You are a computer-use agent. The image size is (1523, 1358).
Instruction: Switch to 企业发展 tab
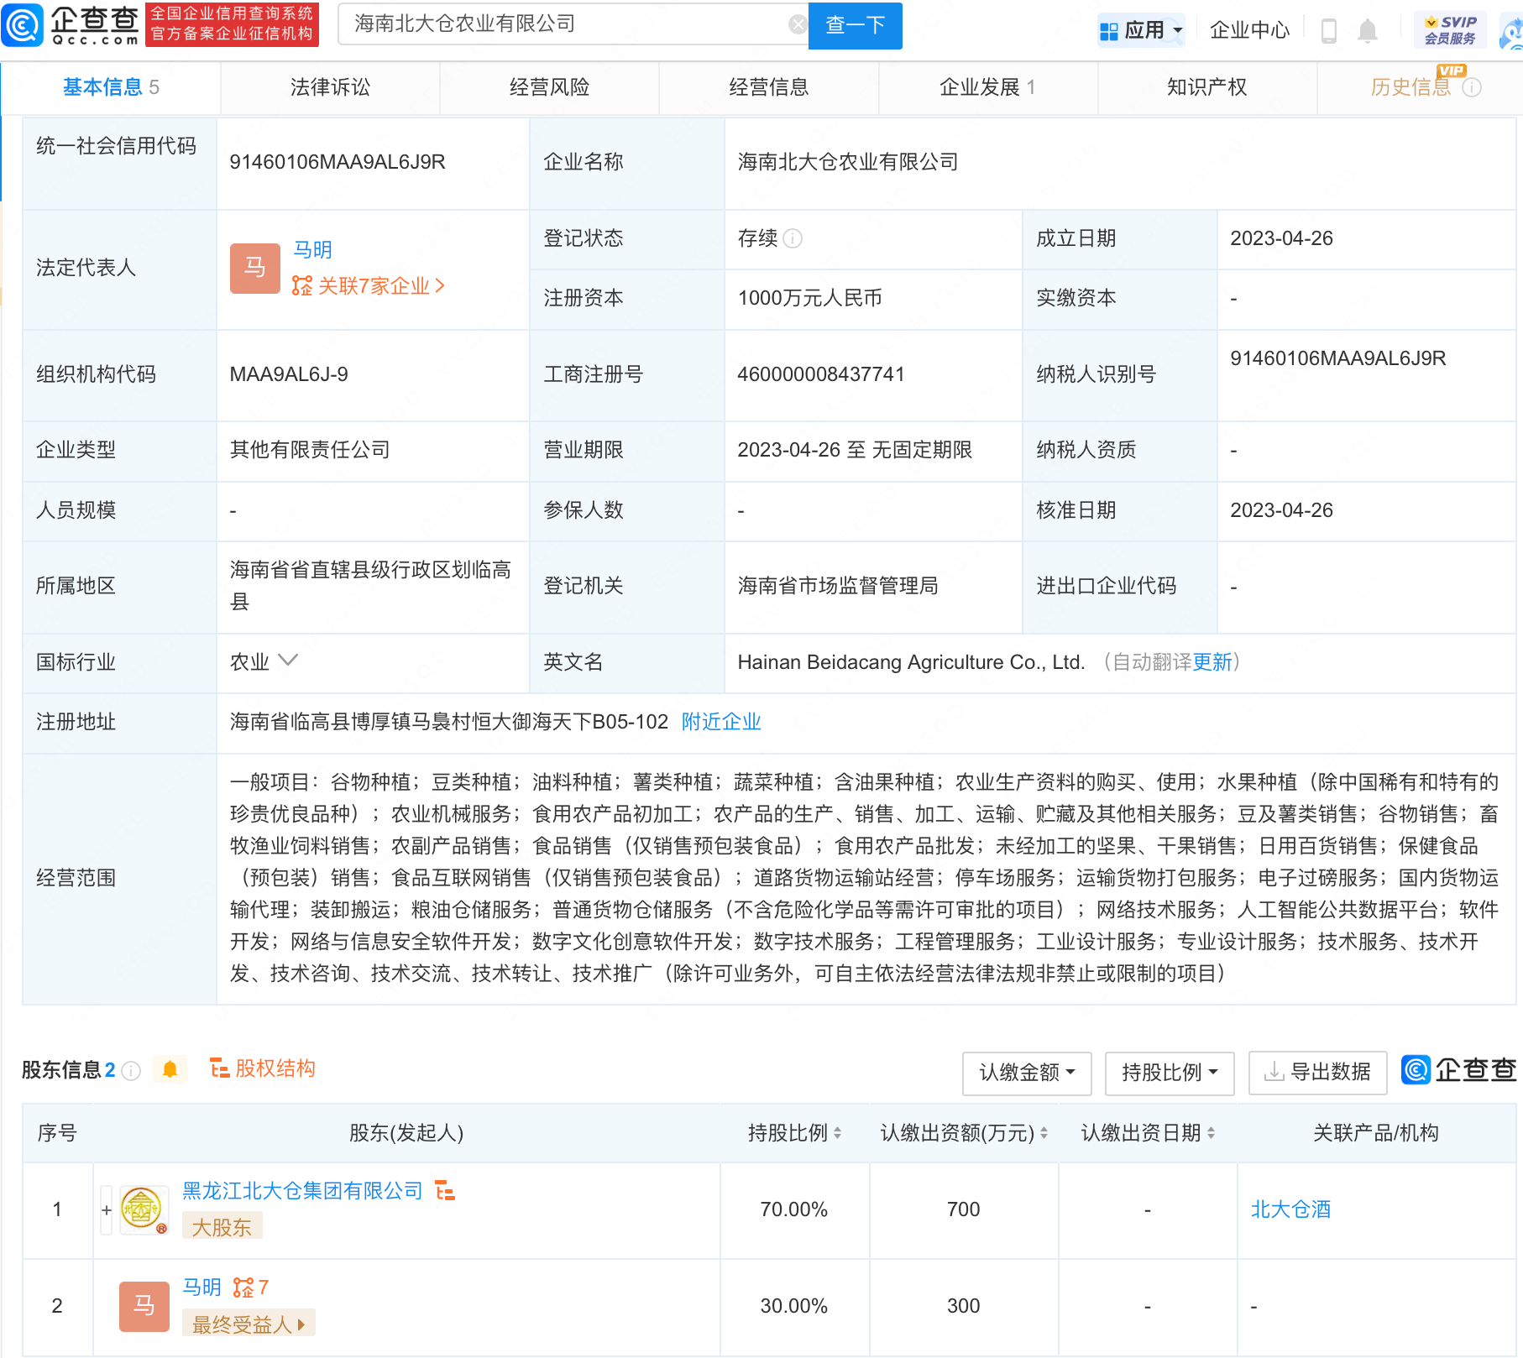987,87
